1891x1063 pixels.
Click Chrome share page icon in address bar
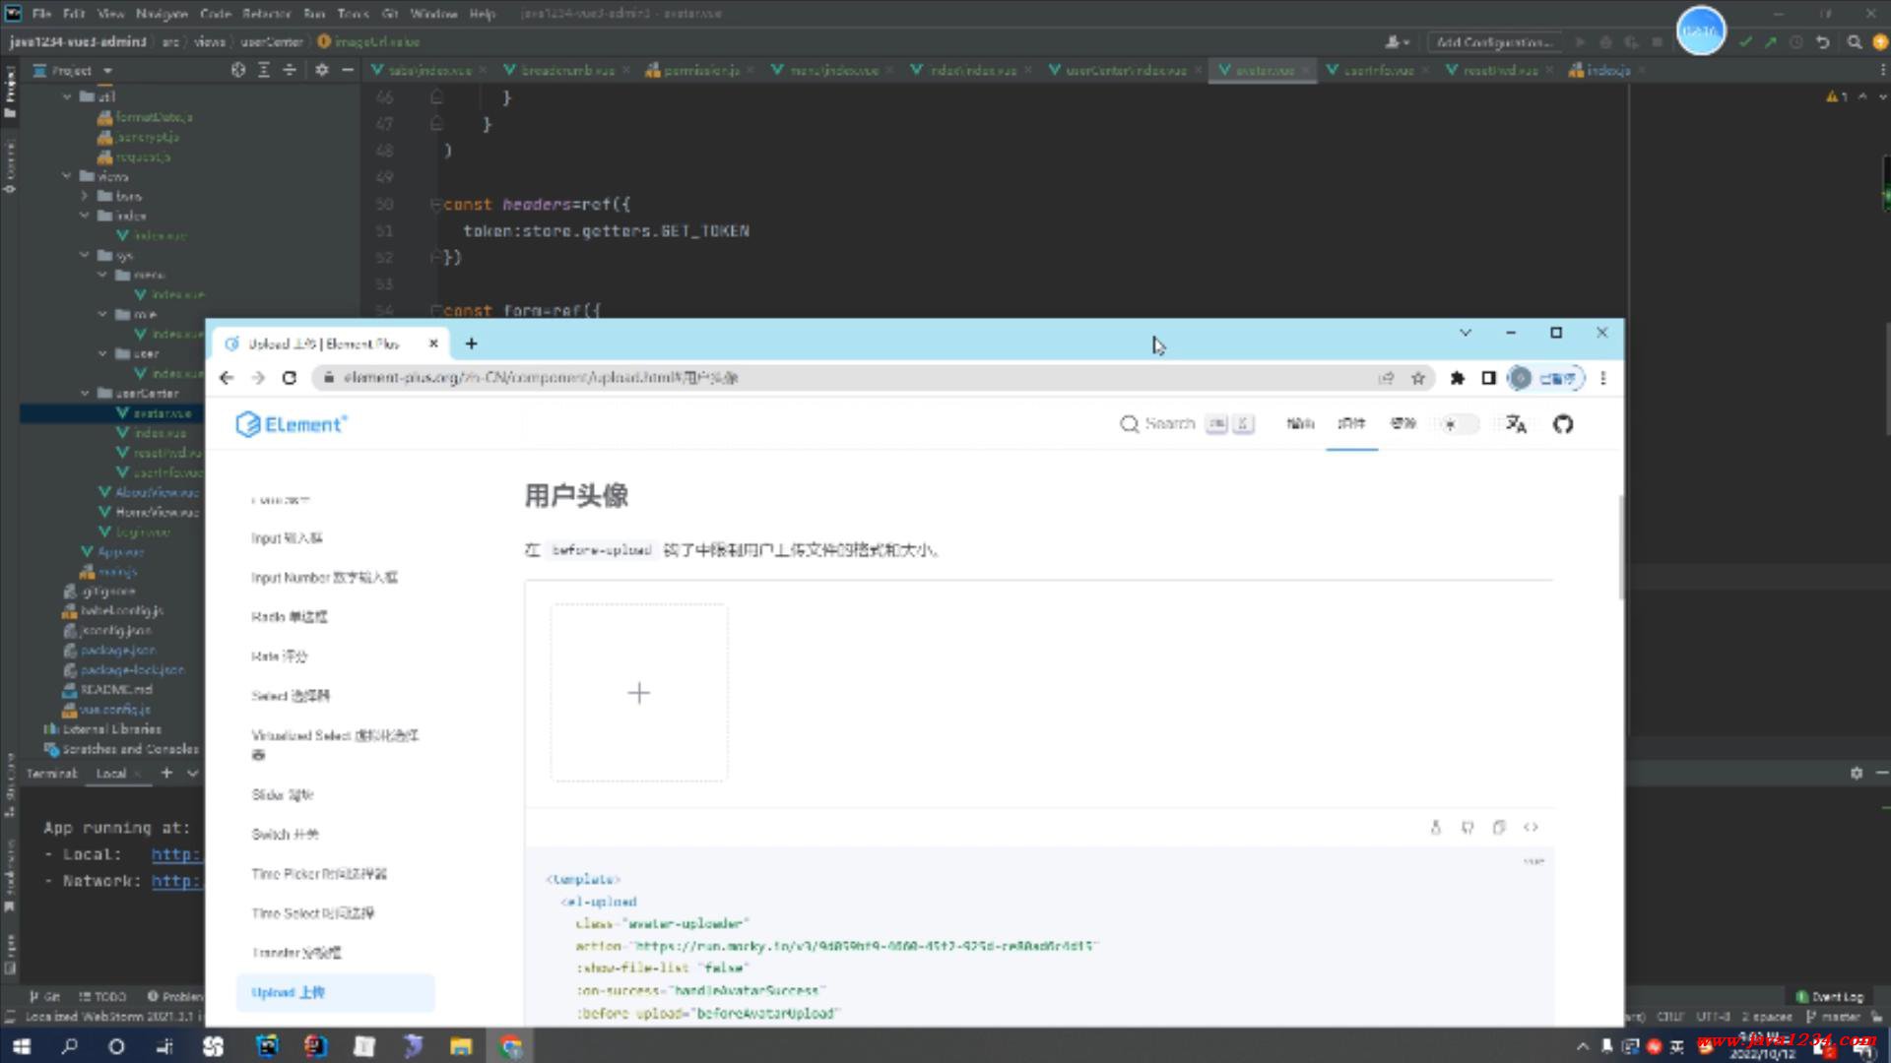click(1387, 378)
